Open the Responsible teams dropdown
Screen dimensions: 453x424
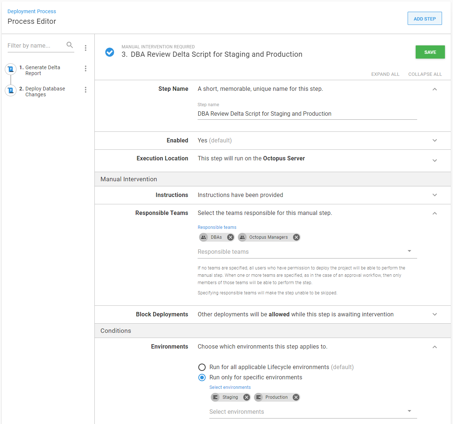409,252
